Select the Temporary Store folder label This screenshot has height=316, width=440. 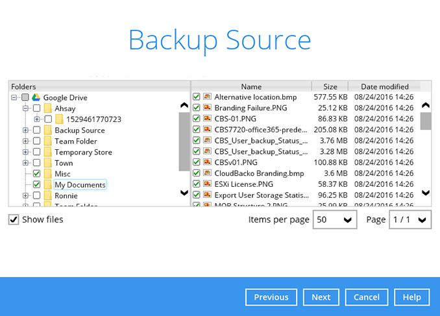click(x=83, y=152)
